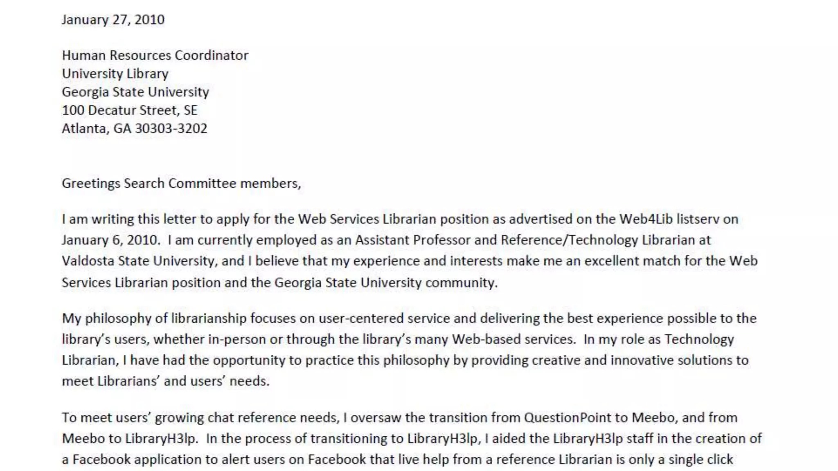Click the Atlanta, GA 30303-3202 line
Image resolution: width=838 pixels, height=471 pixels.
point(134,129)
